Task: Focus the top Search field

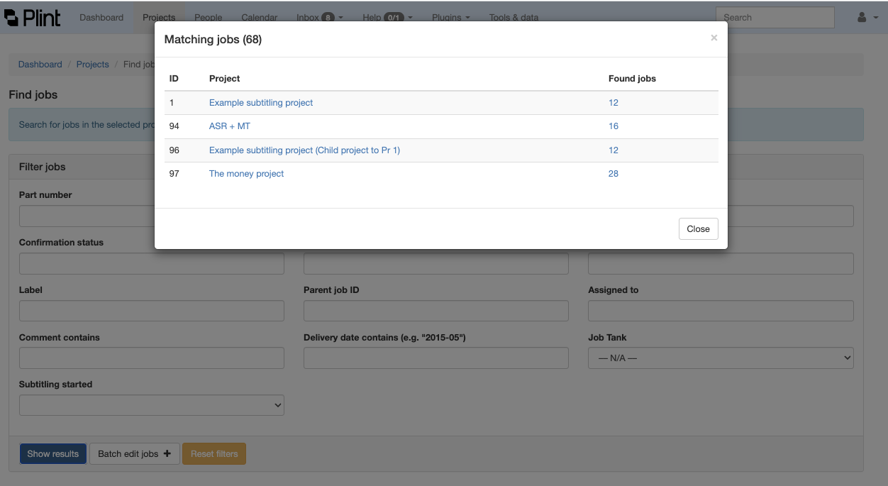Action: pos(775,18)
